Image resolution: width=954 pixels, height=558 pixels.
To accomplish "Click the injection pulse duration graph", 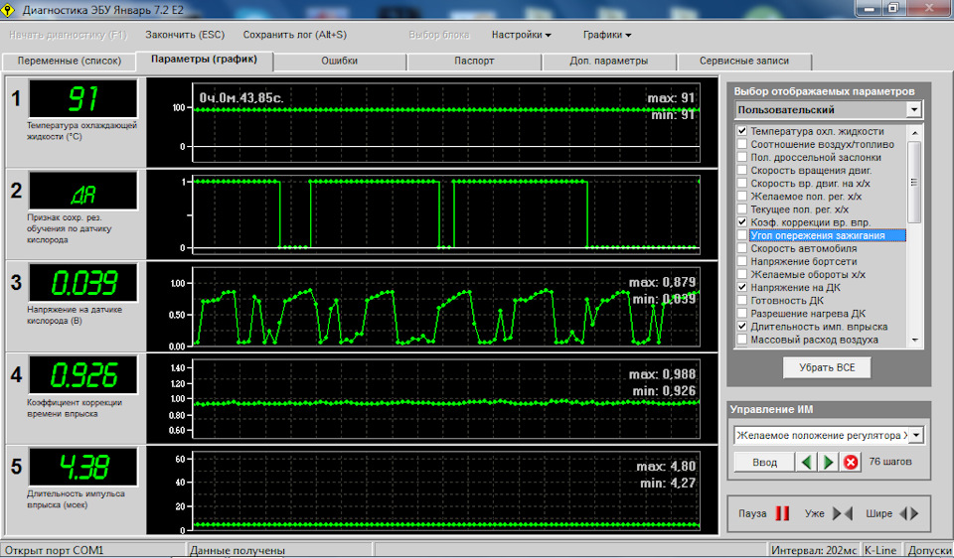I will [446, 490].
